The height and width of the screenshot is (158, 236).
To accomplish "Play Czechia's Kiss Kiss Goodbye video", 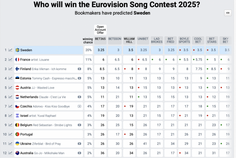I will click(79, 106).
